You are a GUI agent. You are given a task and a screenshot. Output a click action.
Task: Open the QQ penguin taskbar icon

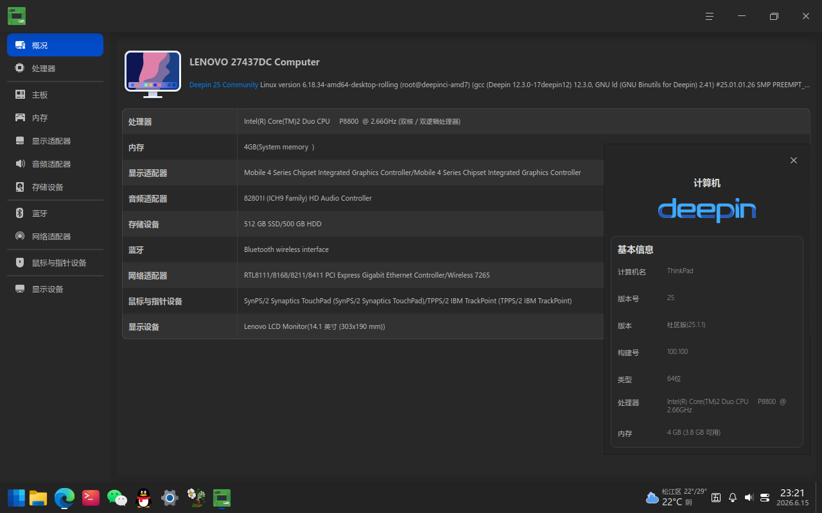click(143, 498)
